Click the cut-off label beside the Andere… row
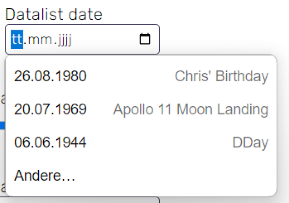Viewport: 289px width, 203px height. (3, 187)
